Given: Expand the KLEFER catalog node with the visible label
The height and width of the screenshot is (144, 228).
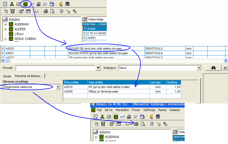Looking at the screenshot, I should click(x=5, y=29).
